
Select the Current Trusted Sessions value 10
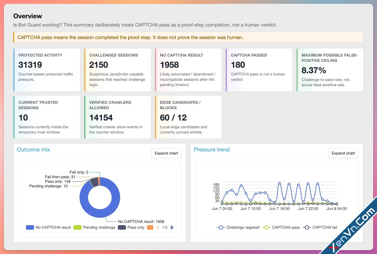(x=23, y=118)
